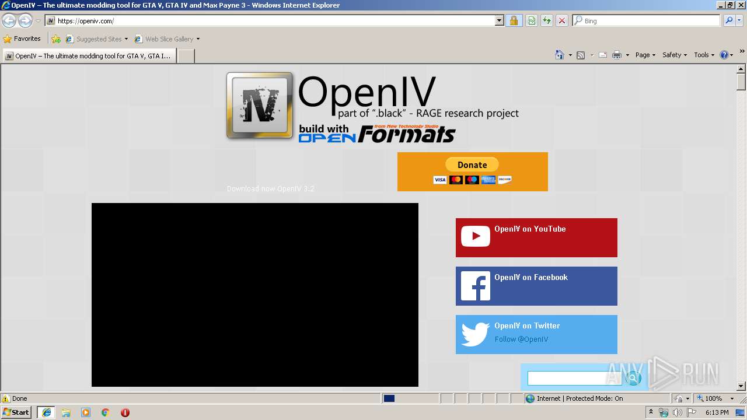Click the website search text field

[x=574, y=378]
